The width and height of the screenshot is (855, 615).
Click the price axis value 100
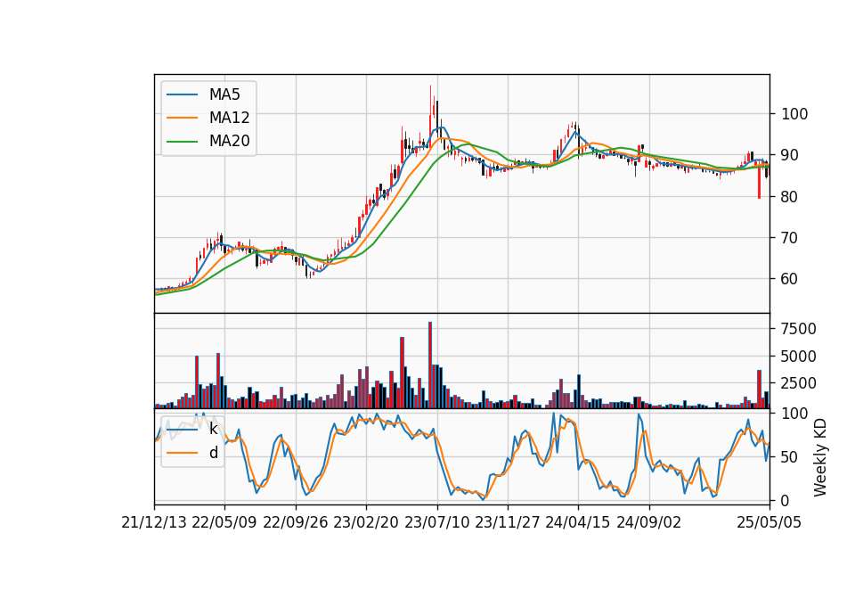click(794, 114)
